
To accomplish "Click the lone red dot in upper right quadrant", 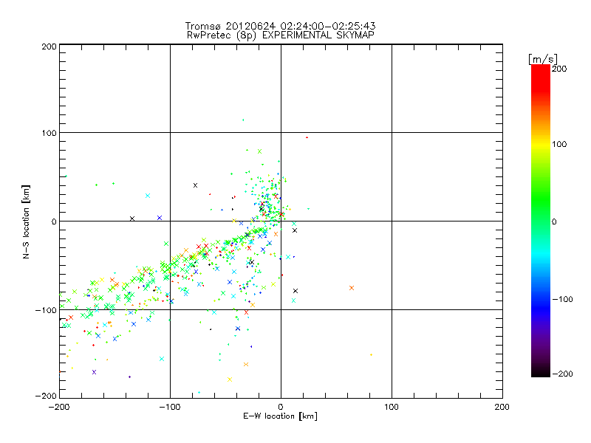I will click(307, 137).
